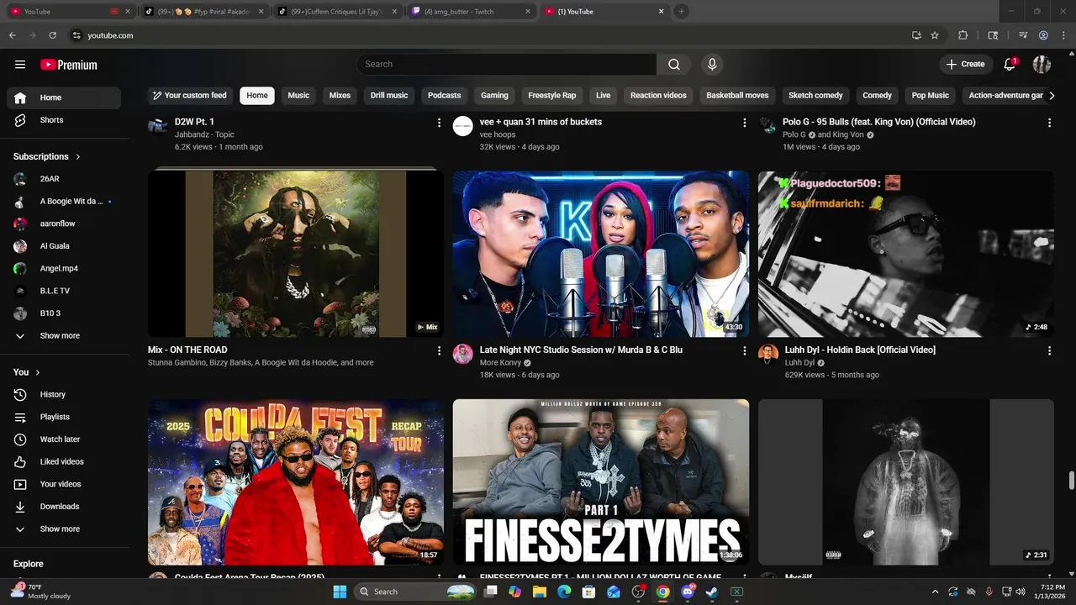1076x605 pixels.
Task: Click the YouTube Premium logo
Action: 69,65
